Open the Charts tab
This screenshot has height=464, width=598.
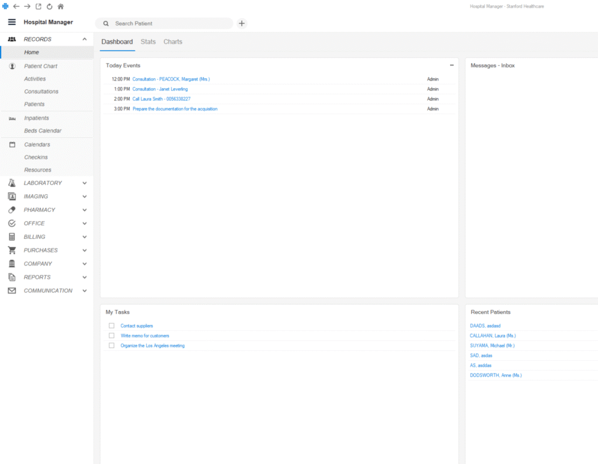click(x=173, y=42)
